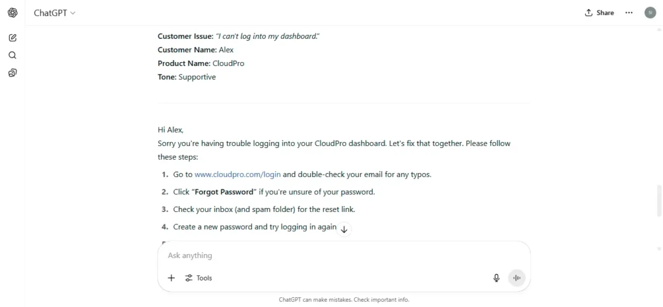Open the profile avatar in top-right corner

point(650,13)
